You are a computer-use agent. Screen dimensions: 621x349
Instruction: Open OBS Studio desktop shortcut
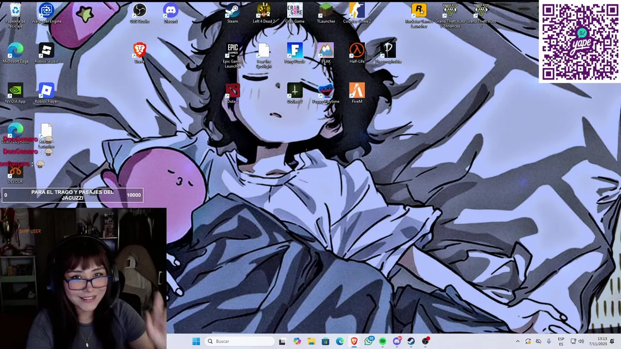click(139, 14)
